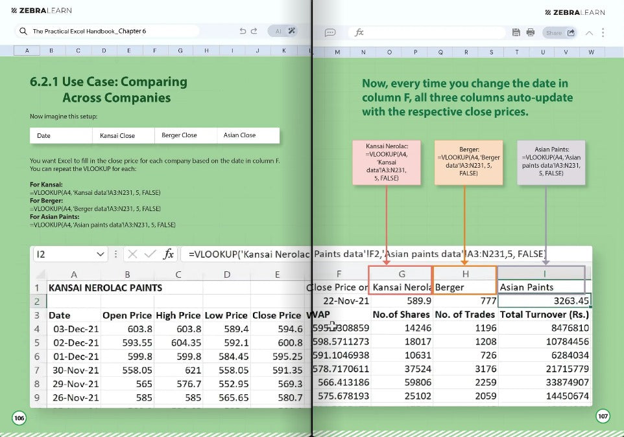Click the cell with value 33874907

coord(544,383)
